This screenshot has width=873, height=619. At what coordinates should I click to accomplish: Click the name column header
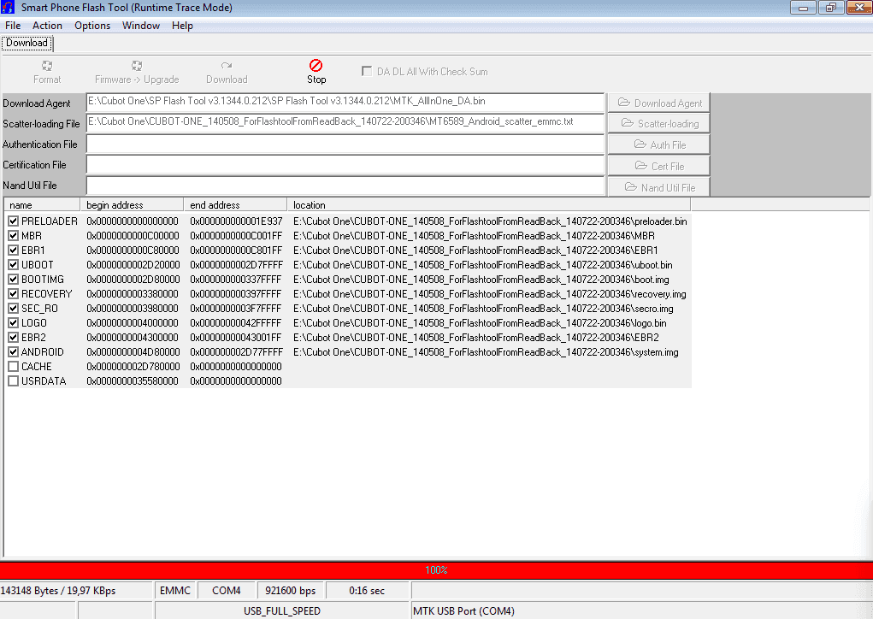[42, 205]
